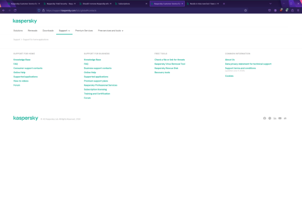Click the browser forward arrow
This screenshot has height=218, width=302.
9,10
